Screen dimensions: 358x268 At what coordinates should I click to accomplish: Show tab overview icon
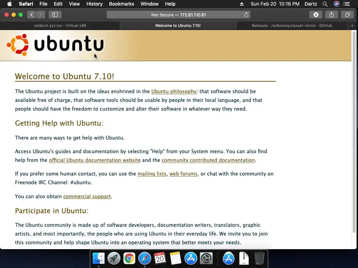(347, 15)
